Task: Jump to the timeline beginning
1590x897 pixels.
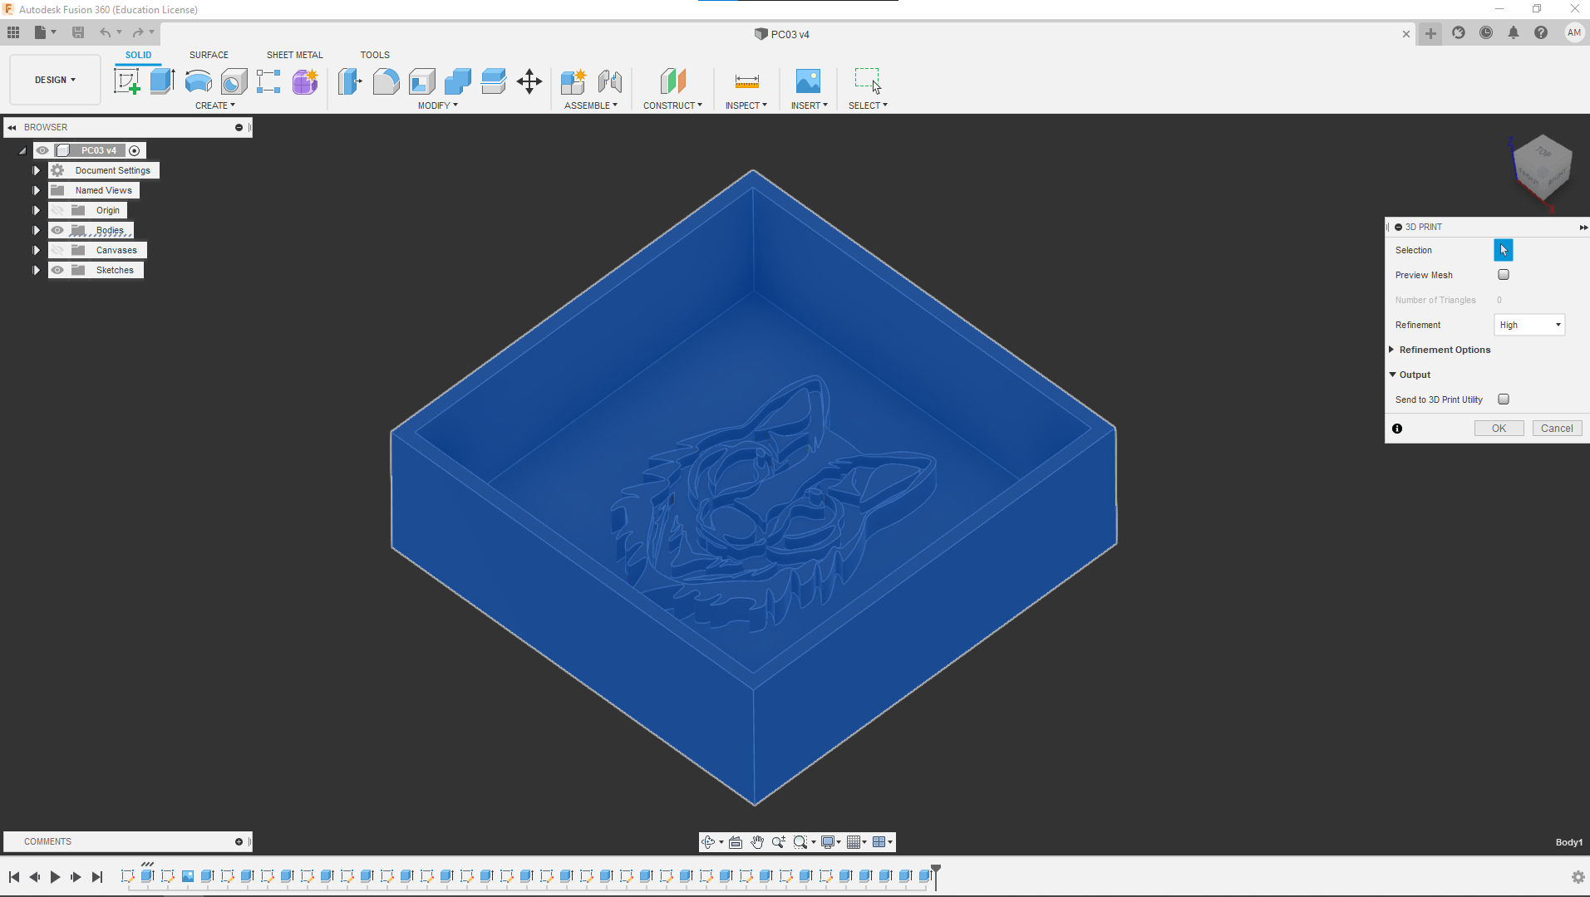Action: 14,877
